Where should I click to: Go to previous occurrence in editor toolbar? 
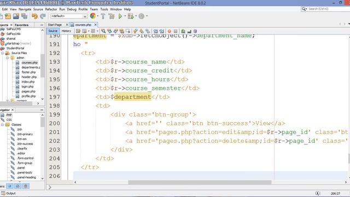(109, 31)
